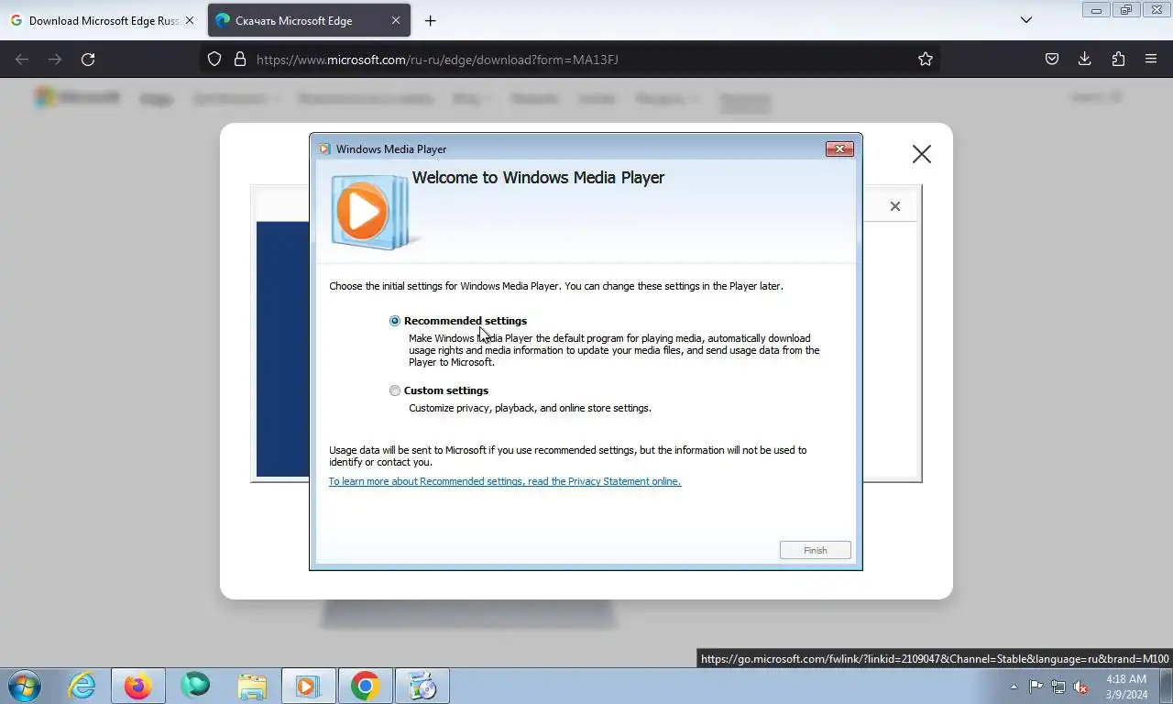Open the Action Center flag icon
Viewport: 1173px width, 704px height.
(1036, 687)
